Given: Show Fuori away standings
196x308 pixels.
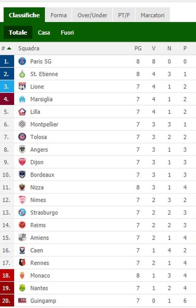Looking at the screenshot, I should click(67, 32).
